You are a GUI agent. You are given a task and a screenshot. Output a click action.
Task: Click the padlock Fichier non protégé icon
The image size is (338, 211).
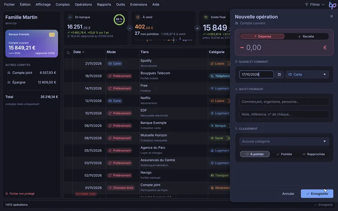click(7, 194)
